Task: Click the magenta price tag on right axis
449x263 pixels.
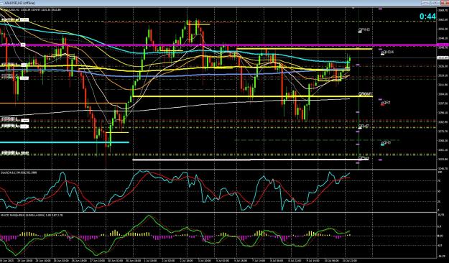Action: pyautogui.click(x=443, y=45)
